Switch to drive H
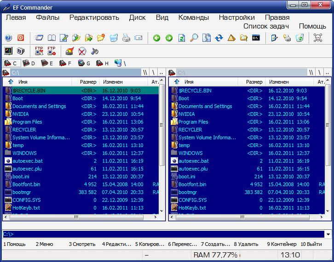Image resolution: width=334 pixels, height=262 pixels. pyautogui.click(x=102, y=63)
